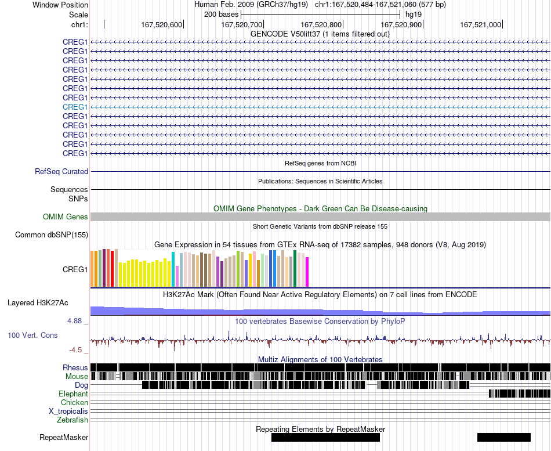Open 100 vertebrates Basewise Conservation by PhyloP title
This screenshot has height=451, width=551.
(x=320, y=321)
